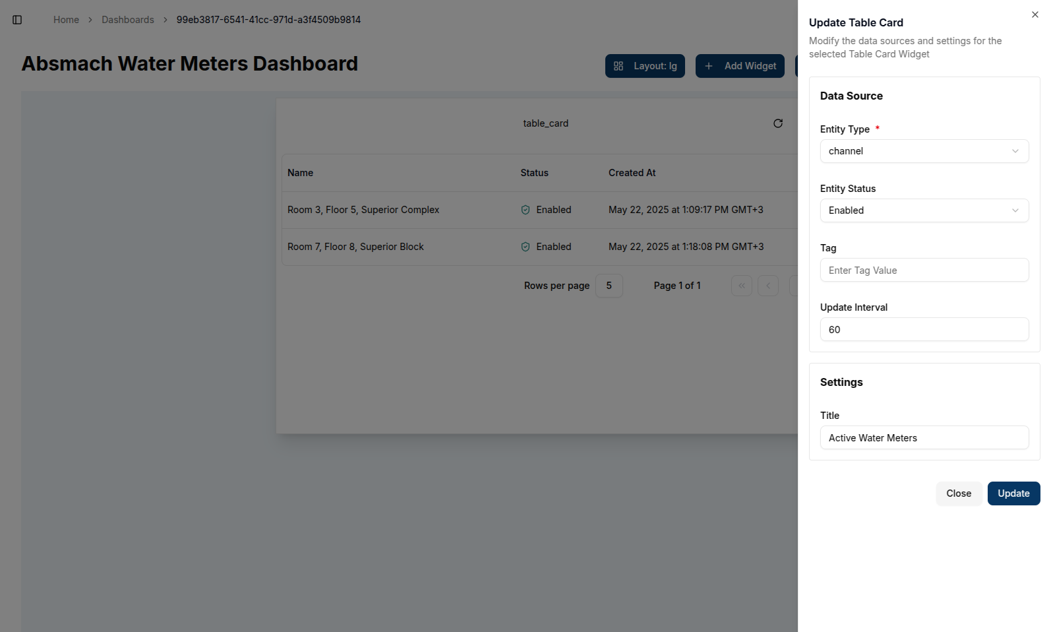Go to first page of table
Viewport: 1051px width, 632px height.
point(741,286)
